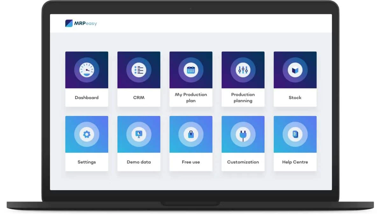This screenshot has width=382, height=215.
Task: Click the Free use bag icon
Action: click(191, 134)
